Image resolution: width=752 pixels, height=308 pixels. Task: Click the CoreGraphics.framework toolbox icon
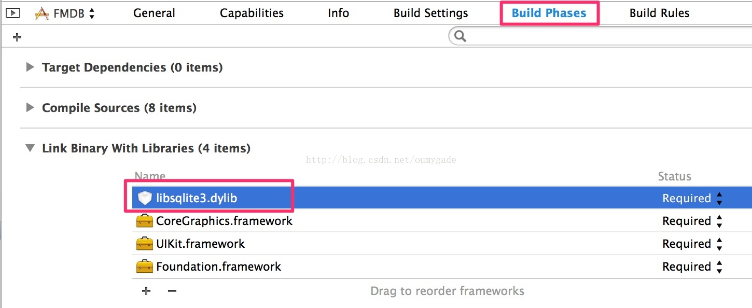(145, 221)
